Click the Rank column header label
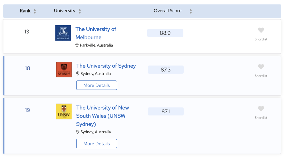 [25, 11]
